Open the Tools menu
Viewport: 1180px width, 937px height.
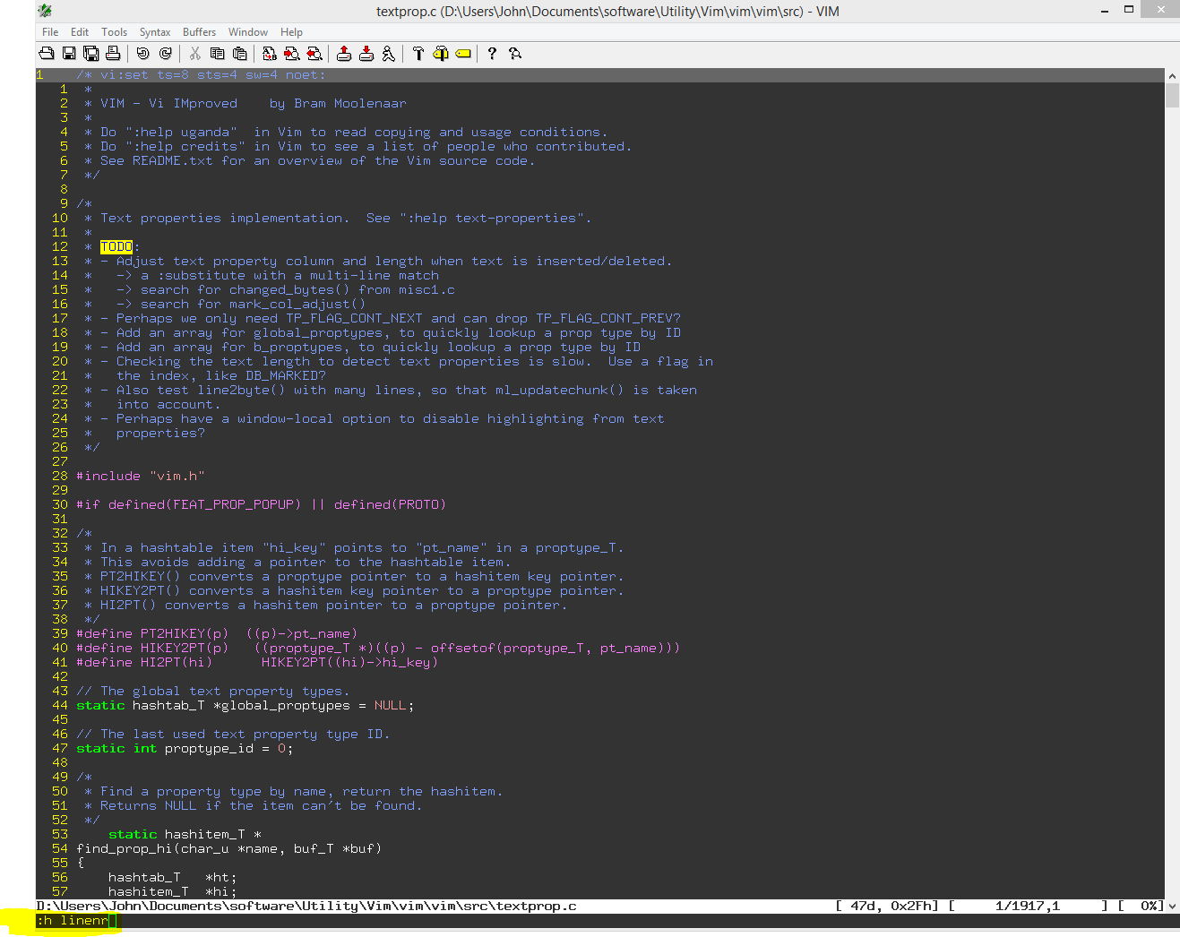click(114, 31)
